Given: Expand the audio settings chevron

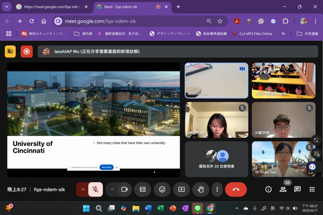Looking at the screenshot, I should click(x=83, y=189).
